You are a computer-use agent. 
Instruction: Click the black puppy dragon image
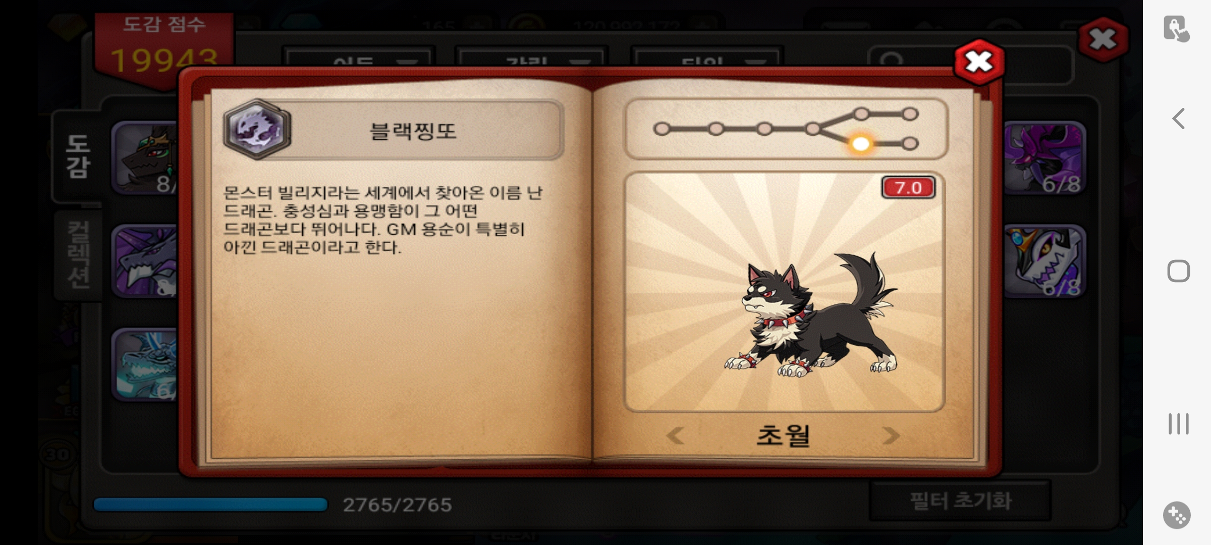tap(810, 315)
